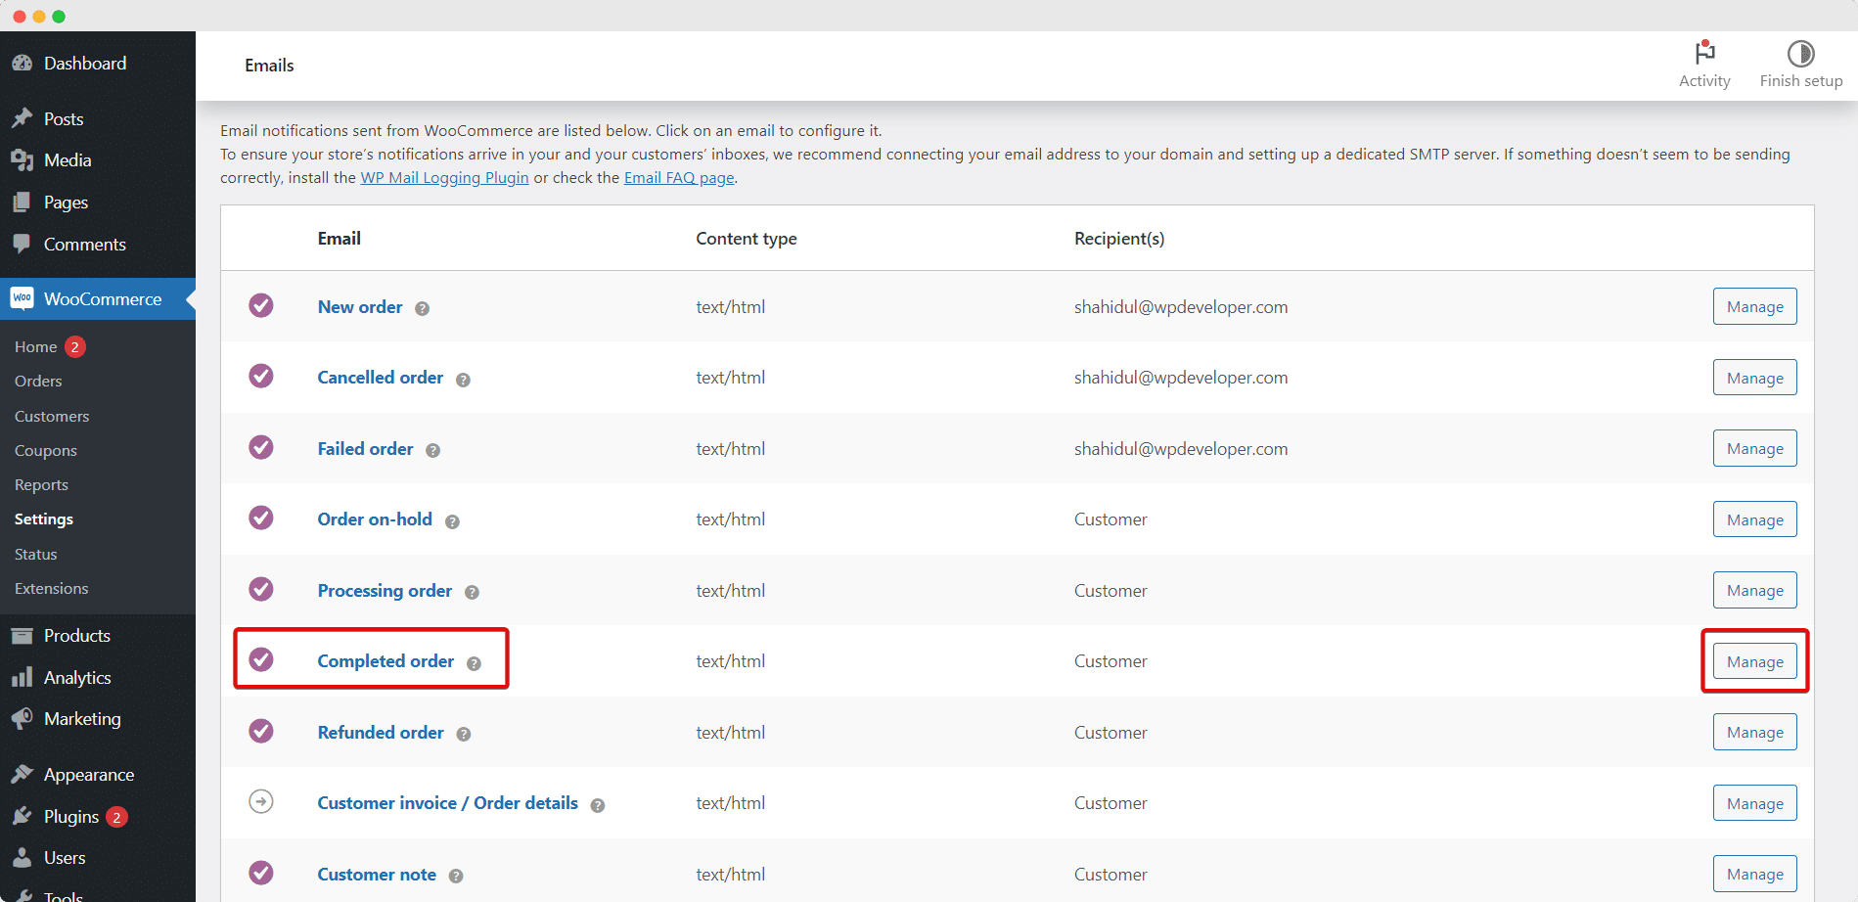Click the enabled checkmark for Processing order
The height and width of the screenshot is (902, 1858).
pyautogui.click(x=261, y=589)
